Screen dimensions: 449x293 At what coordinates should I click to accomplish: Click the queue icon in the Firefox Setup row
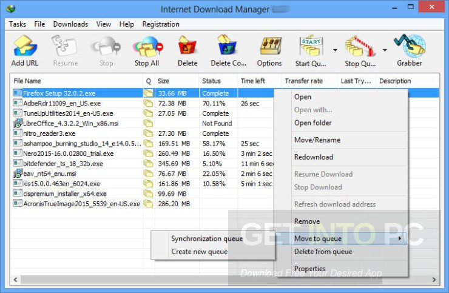[x=148, y=93]
